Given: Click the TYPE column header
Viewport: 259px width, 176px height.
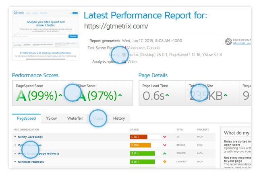Looking at the screenshot, I should tap(180, 129).
